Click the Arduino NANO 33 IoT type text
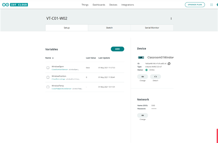This screenshot has height=143, width=218. click(x=154, y=67)
